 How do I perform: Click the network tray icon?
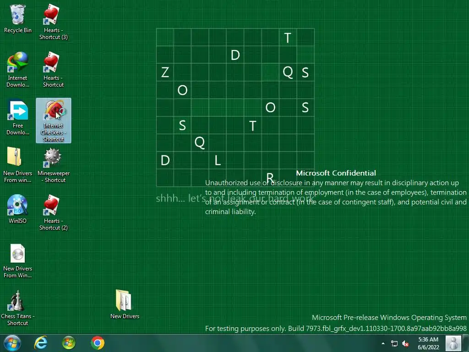394,343
